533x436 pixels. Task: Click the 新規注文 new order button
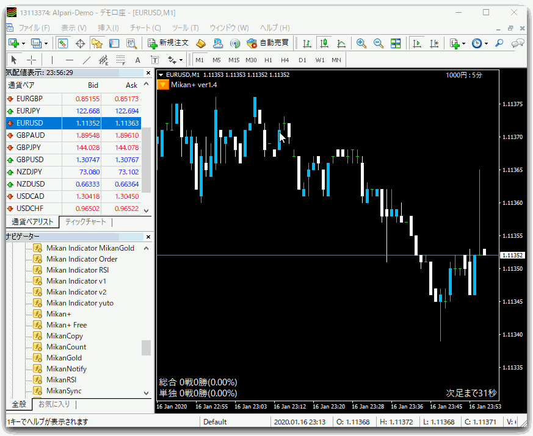[x=168, y=43]
